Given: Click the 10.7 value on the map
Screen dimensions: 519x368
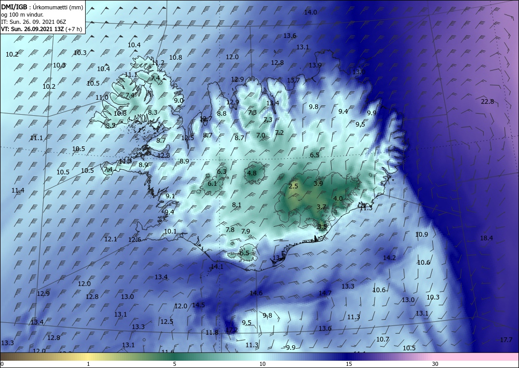Looking at the screenshot, I should [383, 339].
